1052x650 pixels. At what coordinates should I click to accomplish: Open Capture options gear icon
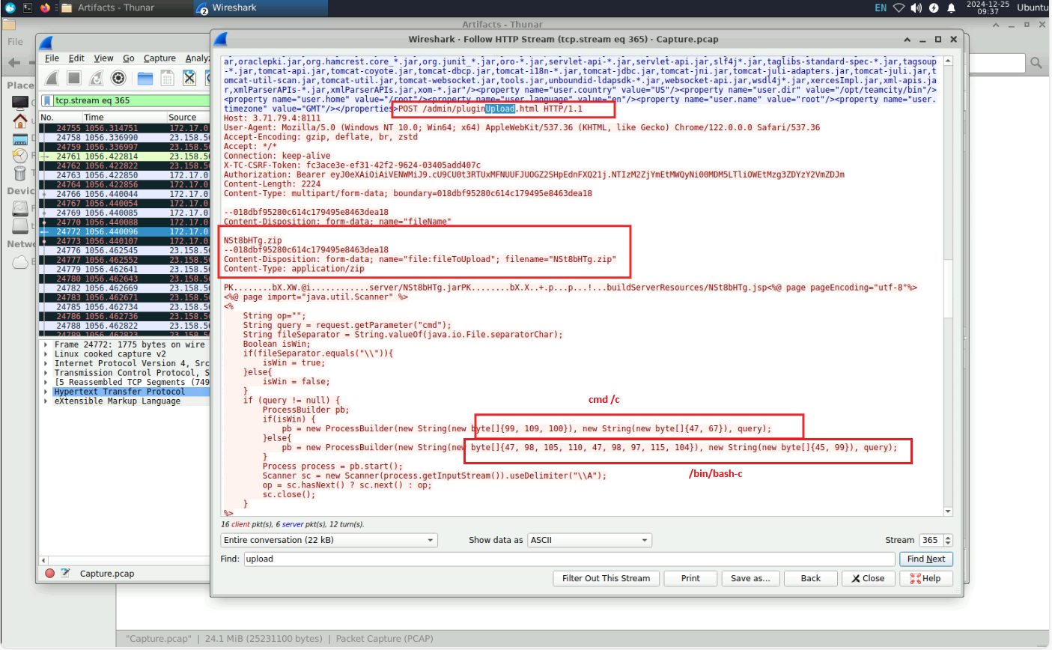pyautogui.click(x=118, y=78)
